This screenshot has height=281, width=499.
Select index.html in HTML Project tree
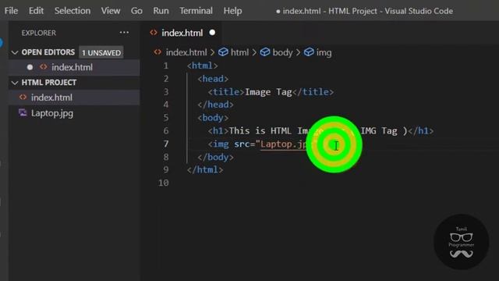[x=51, y=98]
